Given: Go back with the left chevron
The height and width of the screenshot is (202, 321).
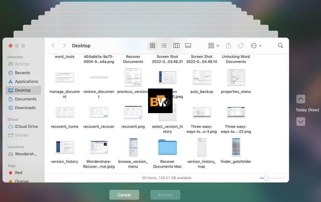Looking at the screenshot, I should click(x=53, y=45).
